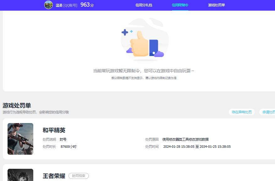The image size is (275, 181).
Task: Click the 存在异常处罚 pill control
Action: 241,112
